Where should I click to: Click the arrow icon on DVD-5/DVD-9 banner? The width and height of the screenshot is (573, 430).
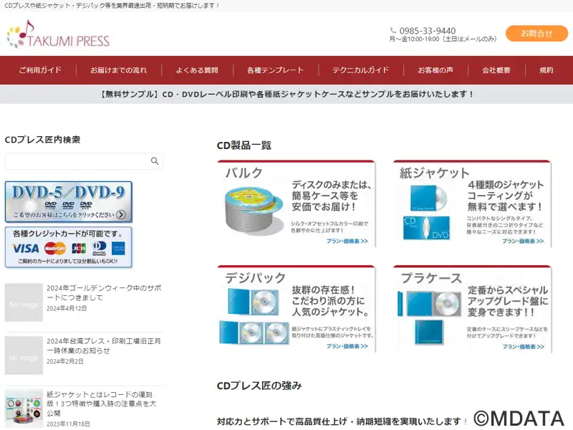coord(121,214)
